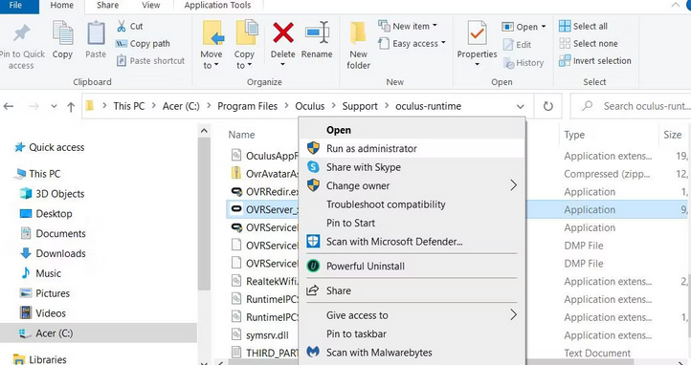Open the recent locations dropdown arrow
The width and height of the screenshot is (691, 365).
pyautogui.click(x=54, y=106)
